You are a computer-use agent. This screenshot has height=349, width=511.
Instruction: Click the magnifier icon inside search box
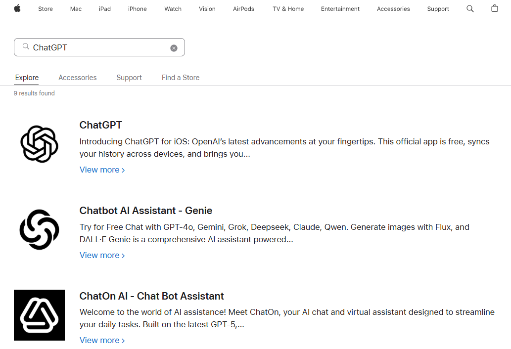26,46
